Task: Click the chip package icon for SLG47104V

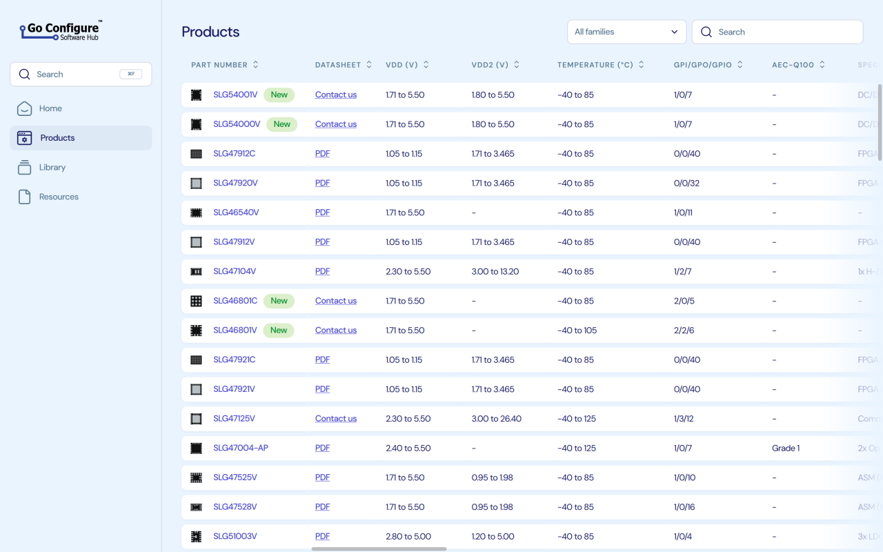Action: click(196, 271)
